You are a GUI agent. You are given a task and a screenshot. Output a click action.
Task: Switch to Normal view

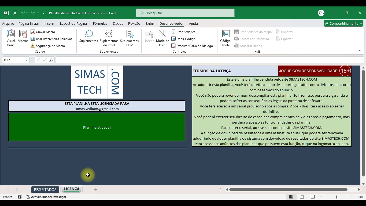click(x=291, y=197)
